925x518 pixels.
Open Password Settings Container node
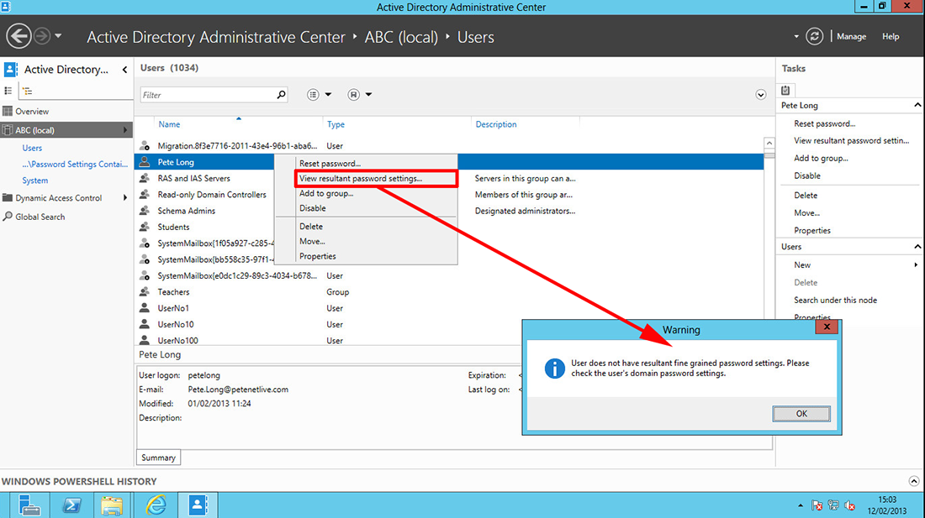coord(75,165)
